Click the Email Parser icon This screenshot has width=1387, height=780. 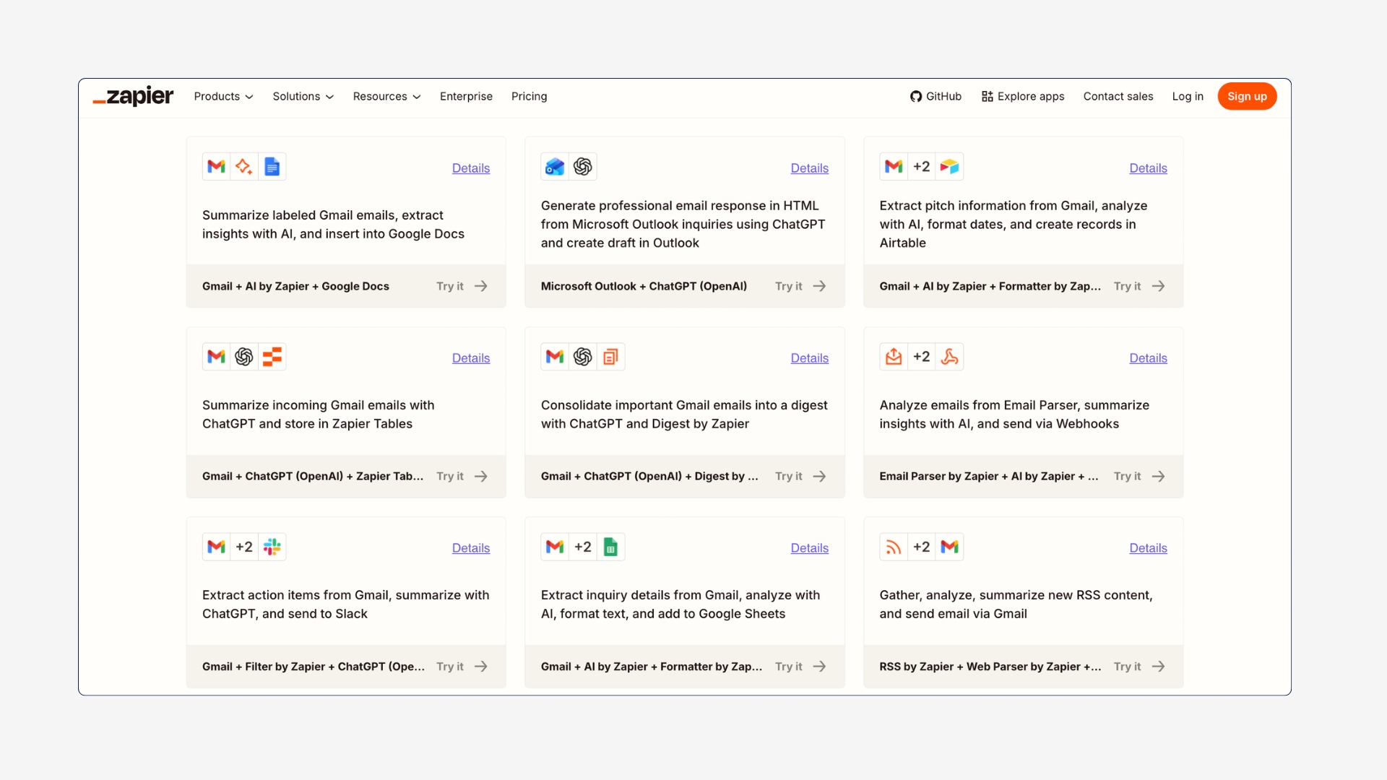click(x=894, y=357)
